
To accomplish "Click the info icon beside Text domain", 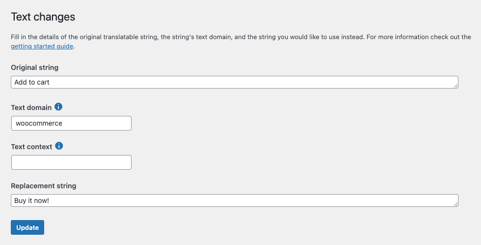I will 59,107.
